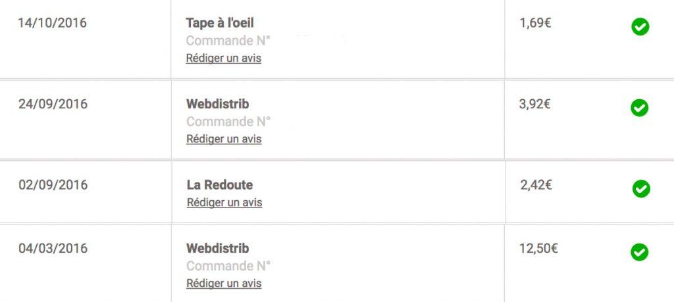Select the La Redoute merchant name
The height and width of the screenshot is (302, 674).
pyautogui.click(x=220, y=185)
